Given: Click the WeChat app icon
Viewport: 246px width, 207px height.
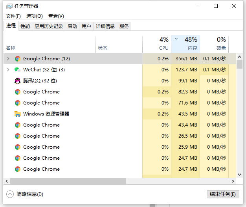Looking at the screenshot, I should [x=17, y=70].
